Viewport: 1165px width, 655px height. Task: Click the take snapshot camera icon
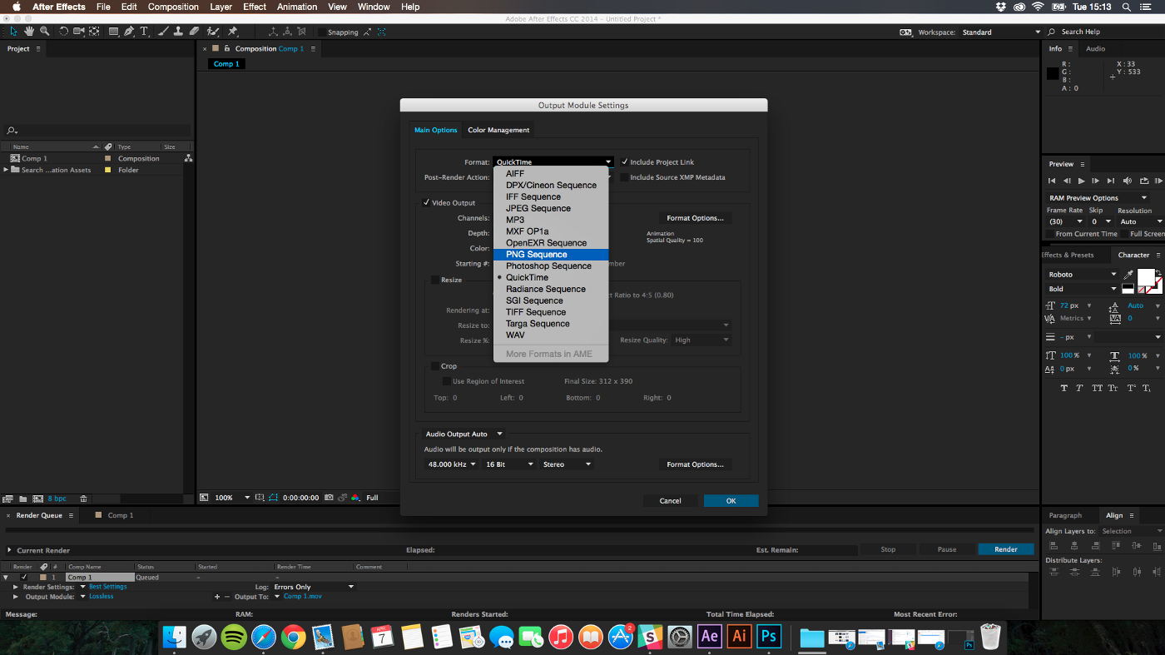[329, 498]
